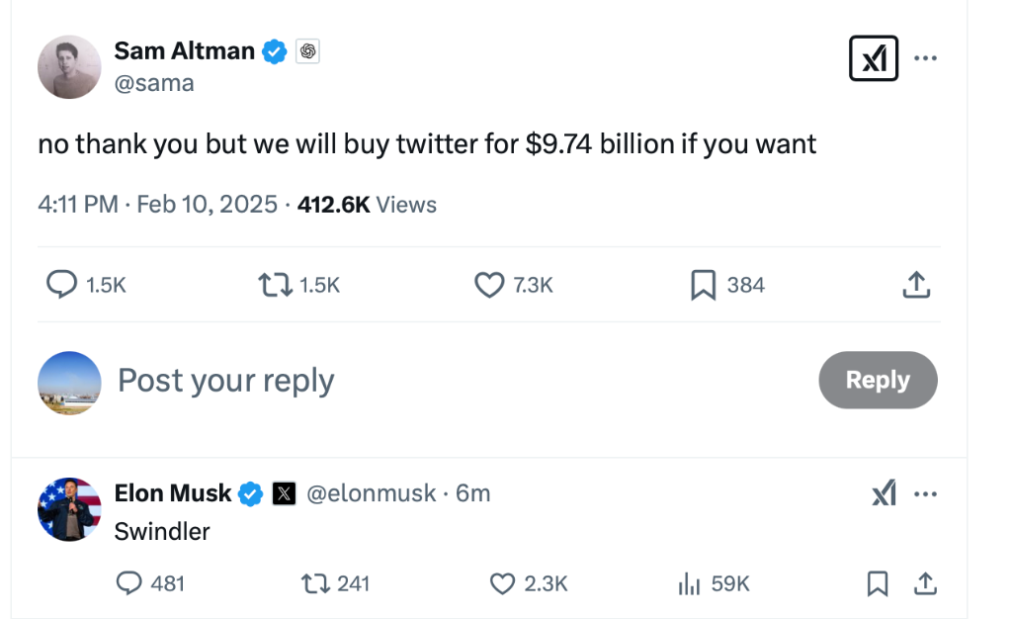Open Elon Musk's profile avatar
The width and height of the screenshot is (1012, 619).
coord(69,509)
